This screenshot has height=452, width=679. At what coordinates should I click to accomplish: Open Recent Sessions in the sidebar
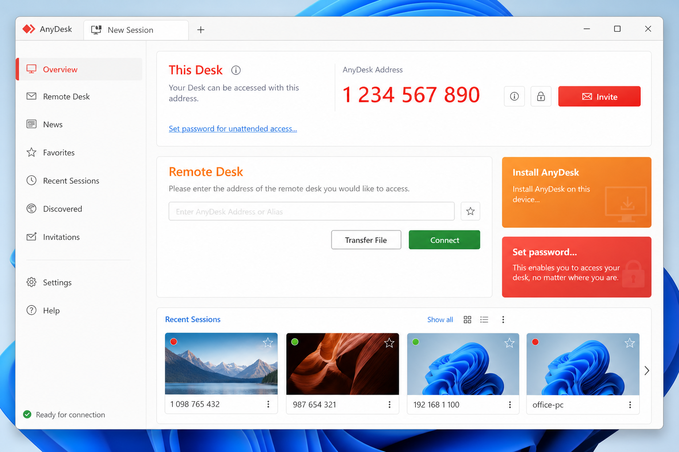click(x=79, y=181)
